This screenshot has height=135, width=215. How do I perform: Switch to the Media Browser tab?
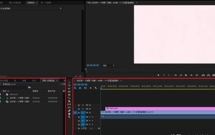pyautogui.click(x=4, y=81)
